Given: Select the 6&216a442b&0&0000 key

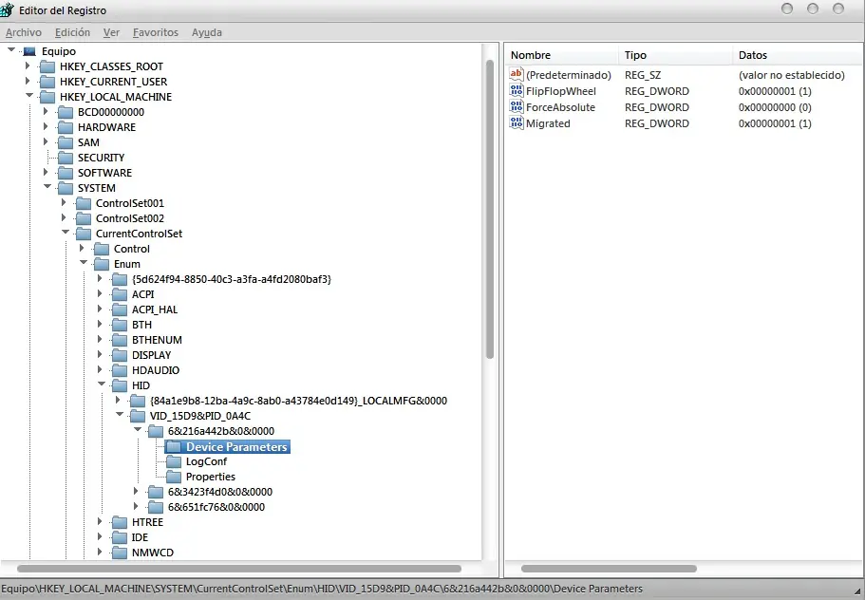Looking at the screenshot, I should tap(220, 431).
